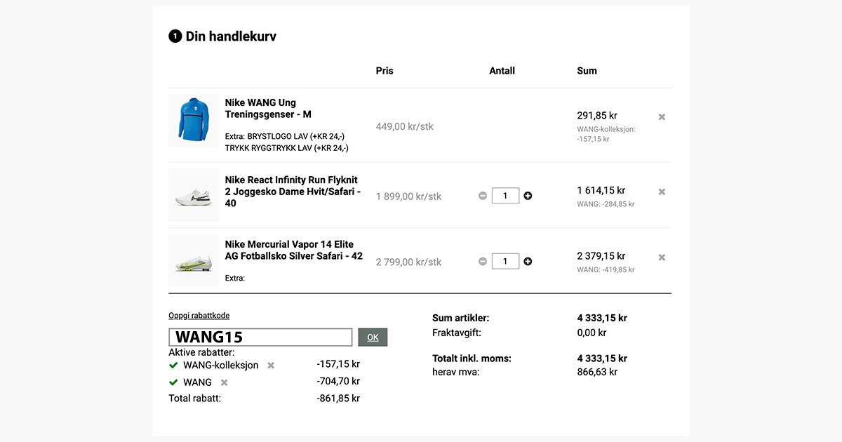Click the quantity field for Nike React Infinity
The image size is (842, 442).
tap(505, 196)
